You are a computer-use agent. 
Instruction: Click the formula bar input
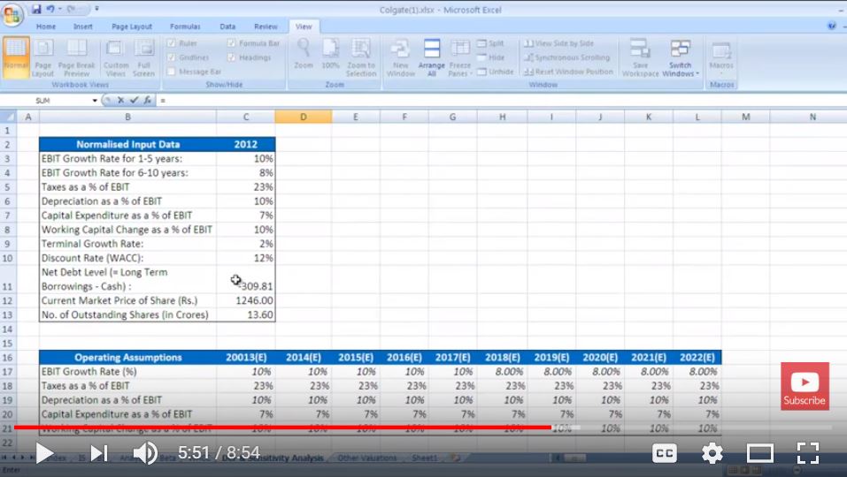(501, 100)
